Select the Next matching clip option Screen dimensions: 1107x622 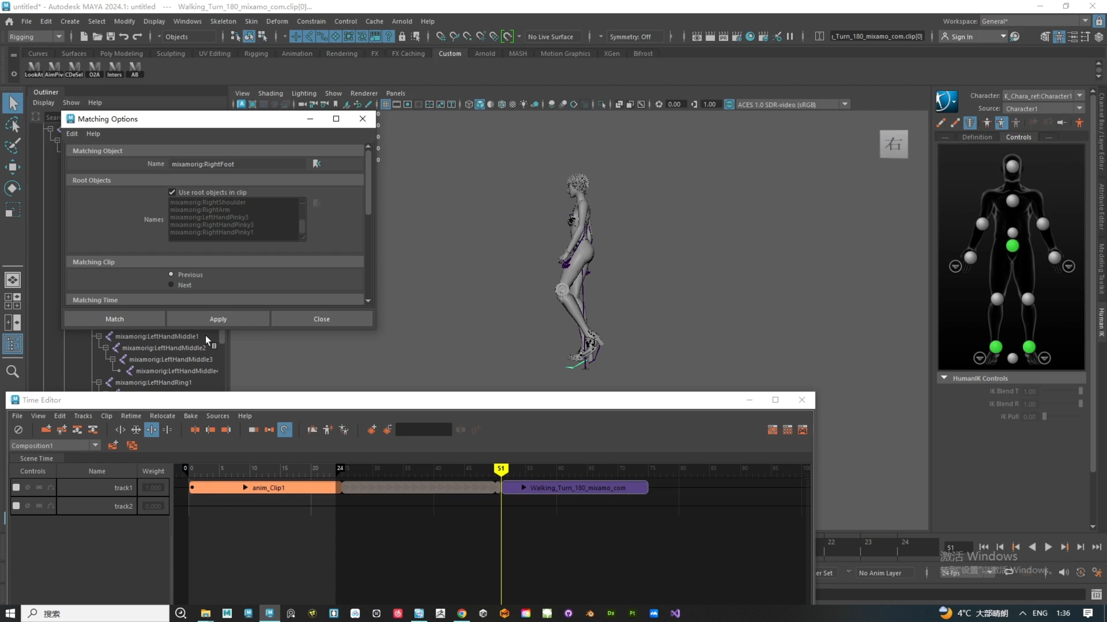(171, 285)
